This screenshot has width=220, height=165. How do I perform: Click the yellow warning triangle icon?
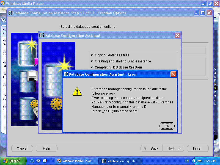[77, 91]
